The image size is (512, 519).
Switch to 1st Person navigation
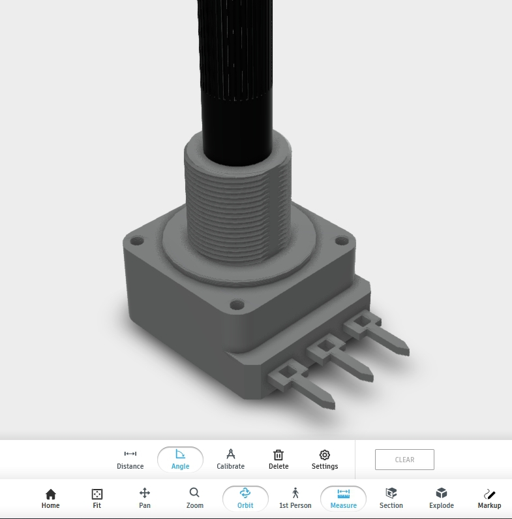295,499
